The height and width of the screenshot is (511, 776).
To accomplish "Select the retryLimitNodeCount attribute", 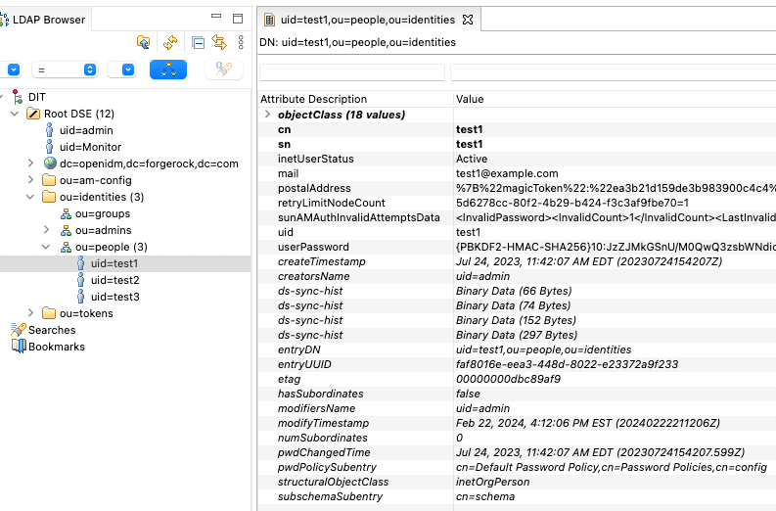I will tap(331, 203).
